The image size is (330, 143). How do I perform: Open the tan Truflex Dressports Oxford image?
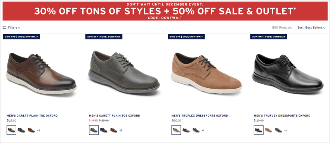[x=207, y=73]
